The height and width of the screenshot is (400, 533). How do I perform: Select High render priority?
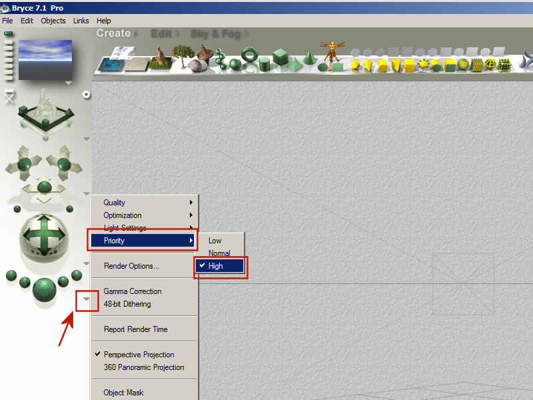220,266
